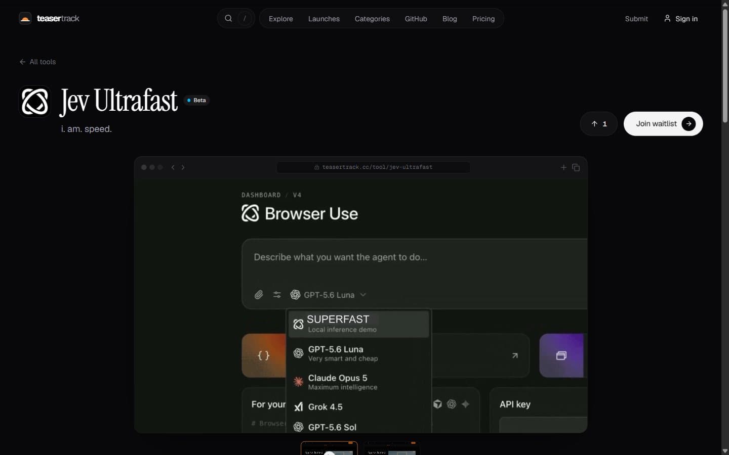This screenshot has height=455, width=729.
Task: Click the Submit link
Action: pos(636,19)
